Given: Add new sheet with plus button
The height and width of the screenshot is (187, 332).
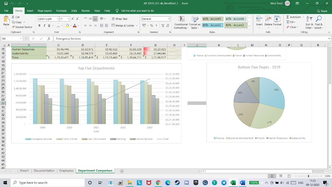Looking at the screenshot, I should [122, 171].
